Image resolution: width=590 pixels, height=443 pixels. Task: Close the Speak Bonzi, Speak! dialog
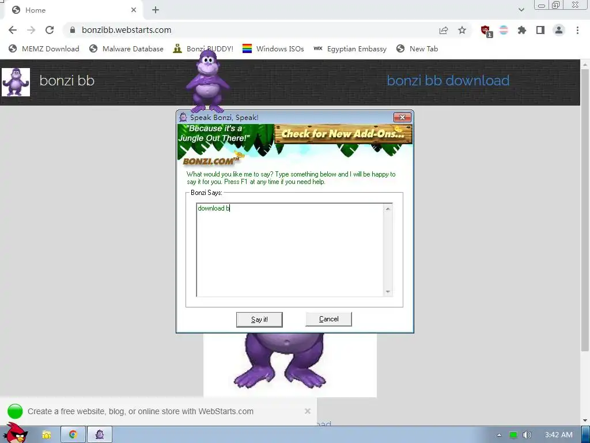click(402, 118)
